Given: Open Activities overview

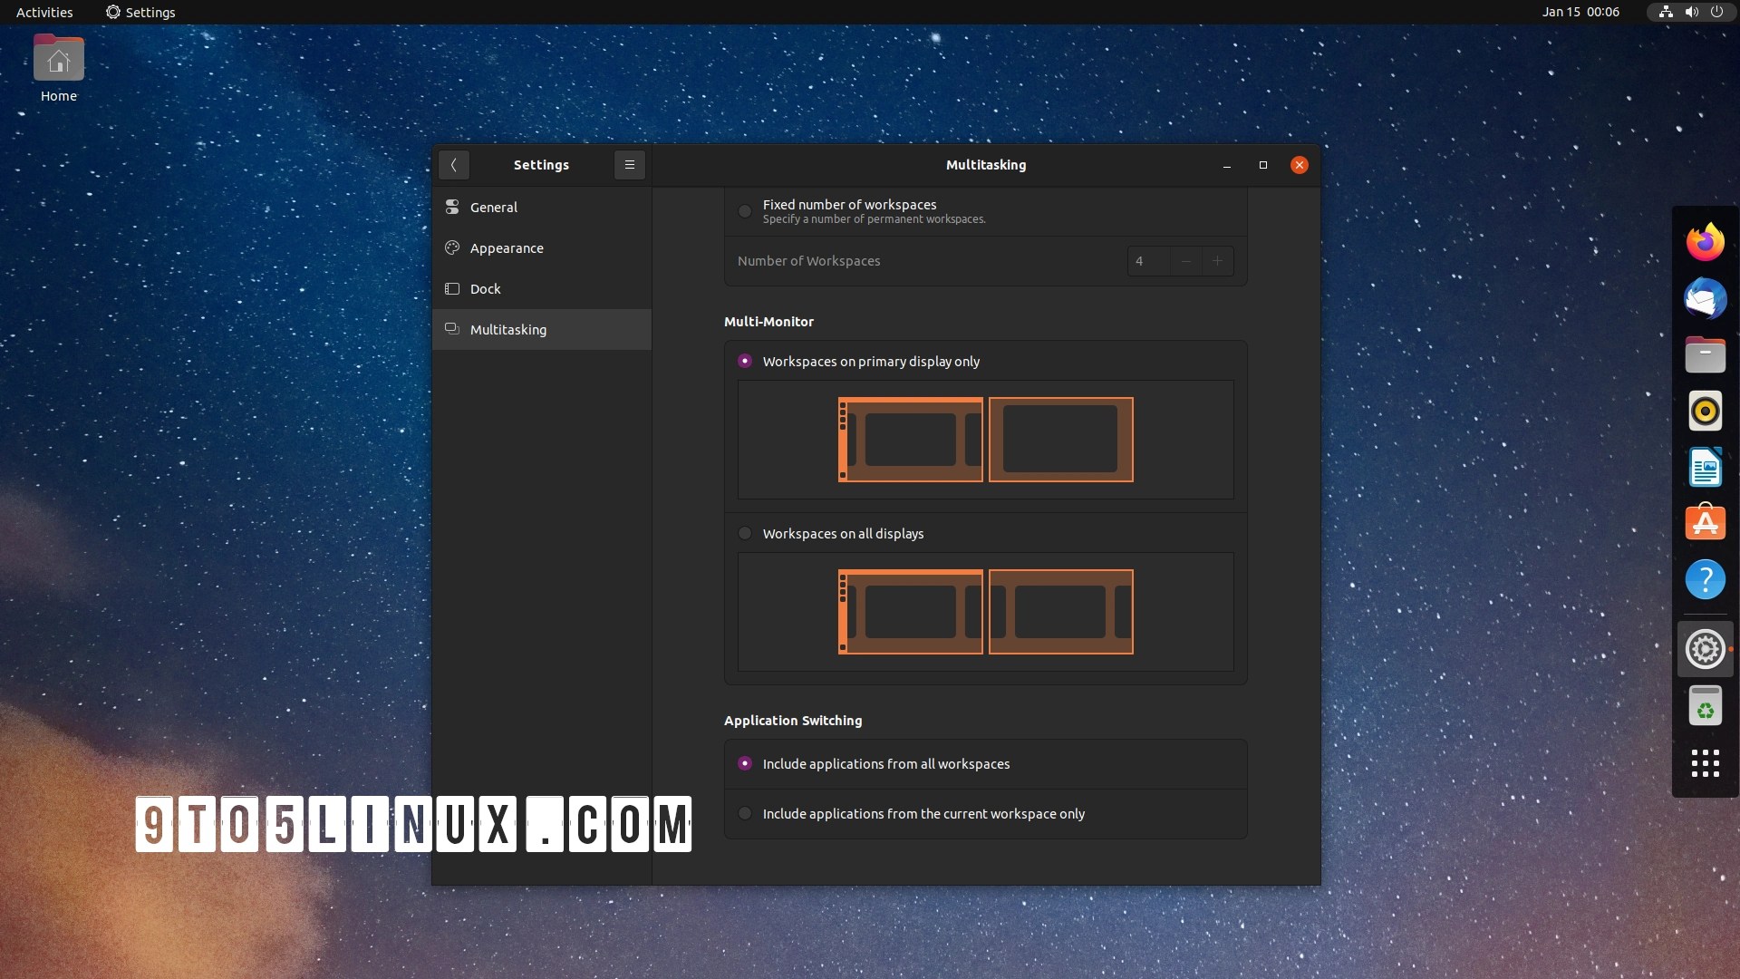Looking at the screenshot, I should (x=44, y=12).
